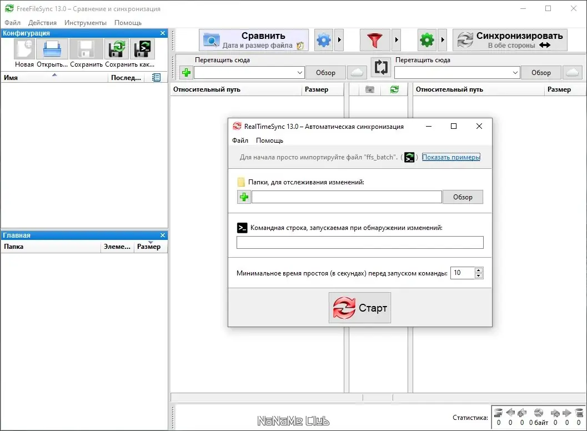Click left Обзор browse button
Image resolution: width=587 pixels, height=431 pixels.
[x=325, y=73]
